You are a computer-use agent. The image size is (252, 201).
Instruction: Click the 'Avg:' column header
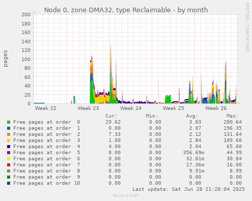pyautogui.click(x=192, y=116)
